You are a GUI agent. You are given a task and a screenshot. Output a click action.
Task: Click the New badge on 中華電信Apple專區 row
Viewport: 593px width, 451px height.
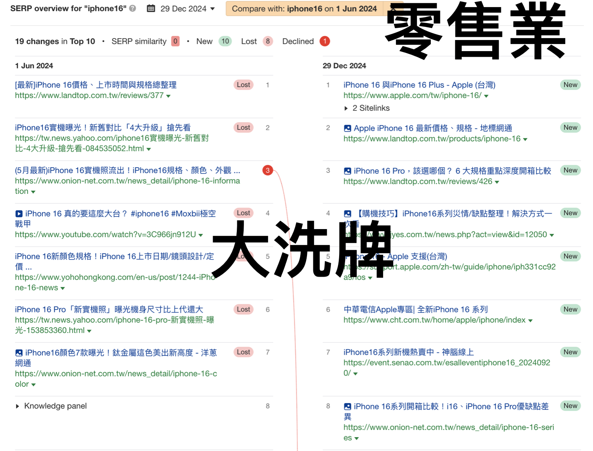click(570, 310)
